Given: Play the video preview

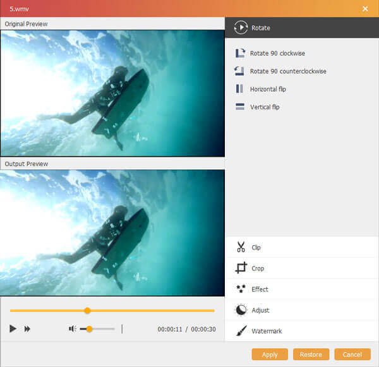Looking at the screenshot, I should pos(13,328).
